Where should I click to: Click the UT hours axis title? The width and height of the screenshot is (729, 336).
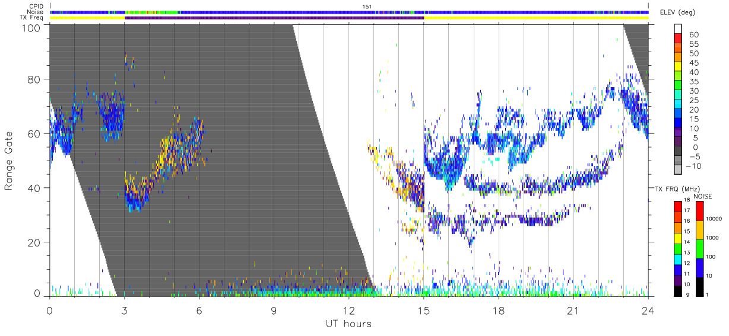tap(348, 324)
